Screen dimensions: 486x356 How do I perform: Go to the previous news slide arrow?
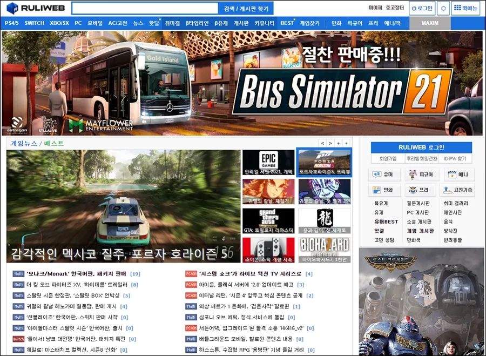322,143
